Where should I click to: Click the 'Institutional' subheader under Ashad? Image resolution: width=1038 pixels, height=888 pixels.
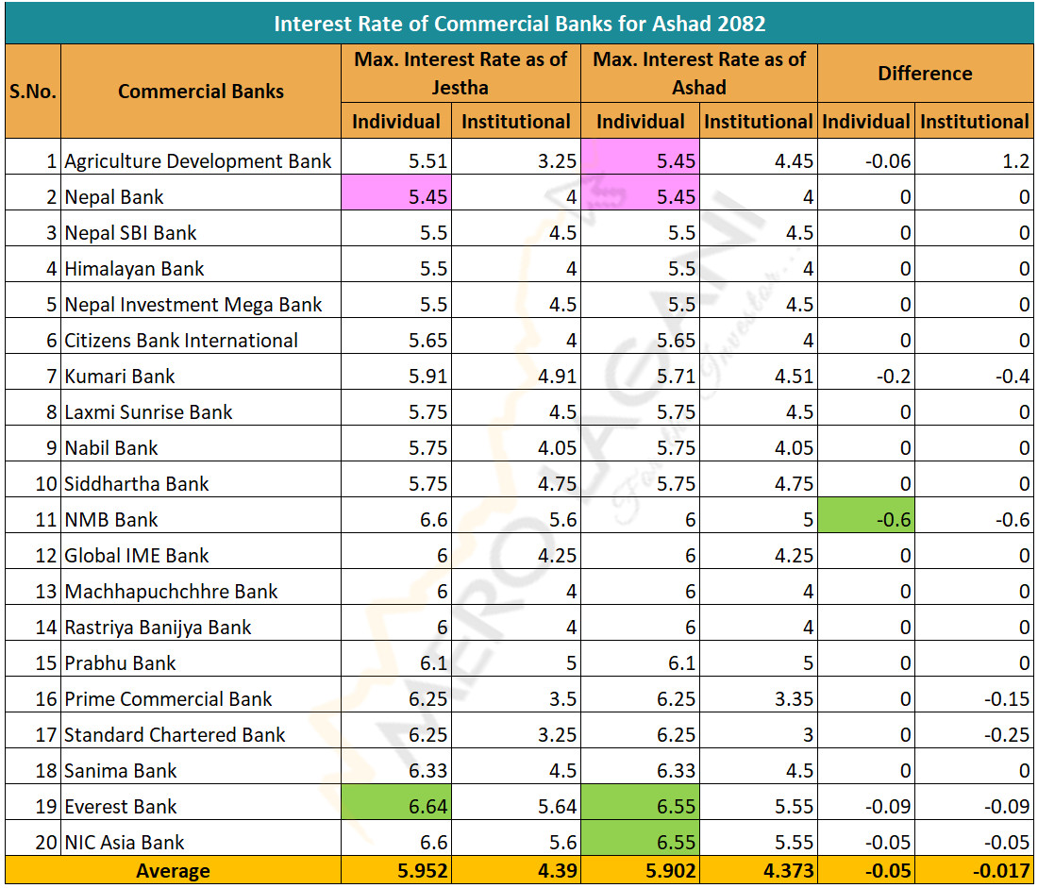[x=759, y=121]
